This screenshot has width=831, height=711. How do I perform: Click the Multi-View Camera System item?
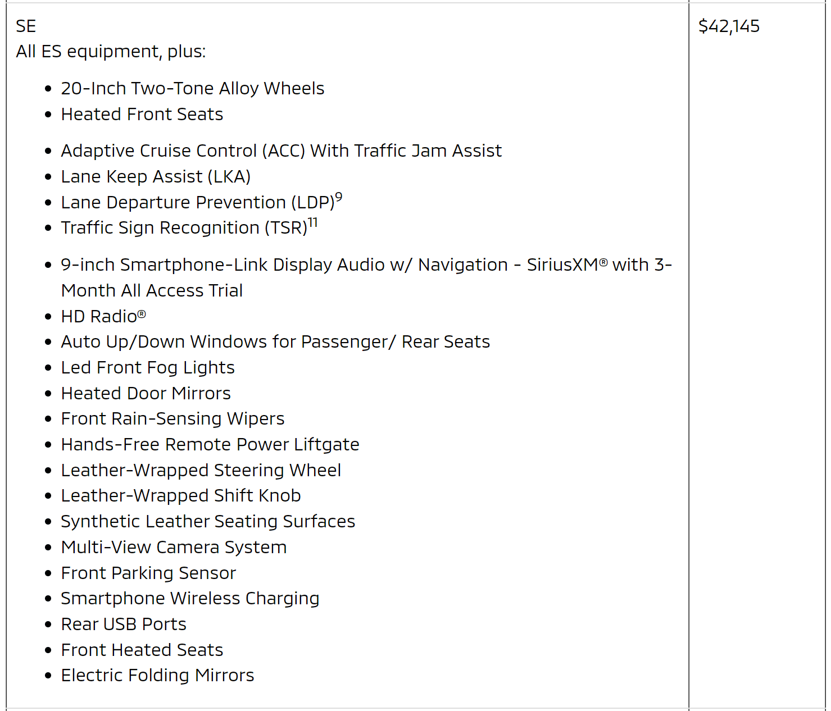pos(174,548)
